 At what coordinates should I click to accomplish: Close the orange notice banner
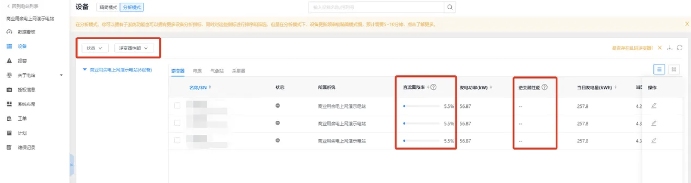click(x=687, y=24)
